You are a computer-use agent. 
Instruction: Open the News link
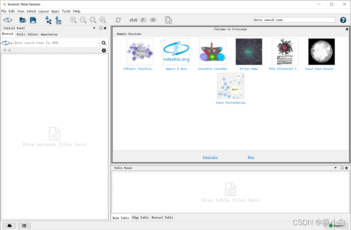click(251, 157)
